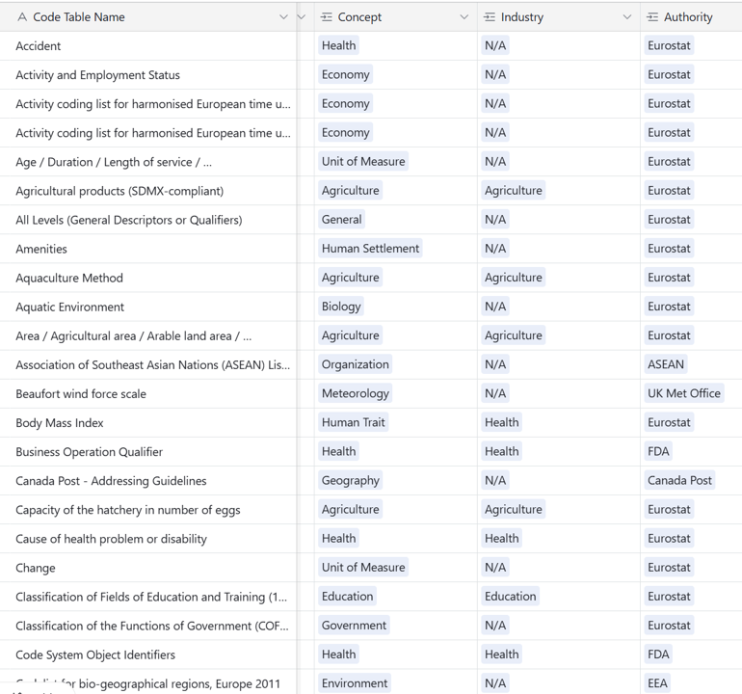The image size is (742, 694).
Task: Select the Change row name
Action: pos(36,568)
